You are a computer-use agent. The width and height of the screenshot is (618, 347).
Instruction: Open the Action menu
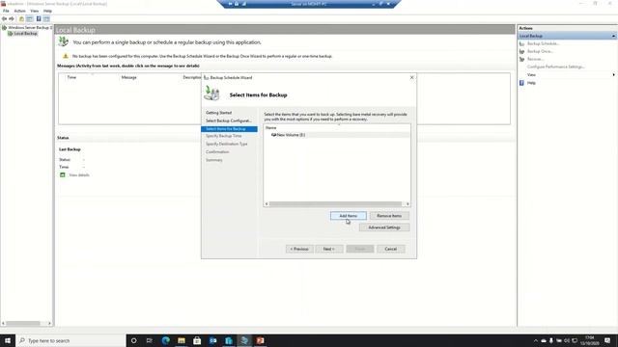[19, 11]
